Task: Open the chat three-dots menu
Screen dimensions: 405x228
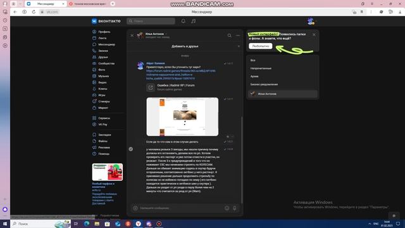Action: tap(238, 35)
